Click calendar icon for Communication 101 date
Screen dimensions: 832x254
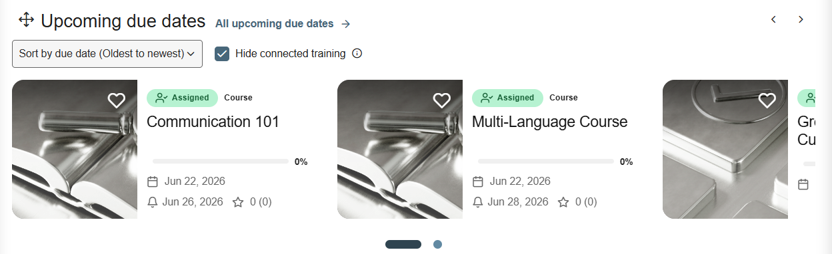153,182
